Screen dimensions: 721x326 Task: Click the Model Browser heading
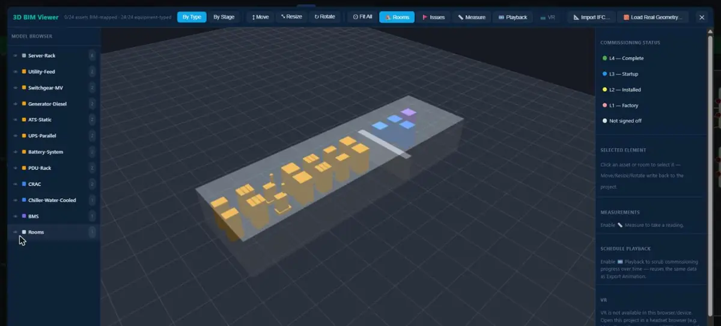tap(32, 37)
